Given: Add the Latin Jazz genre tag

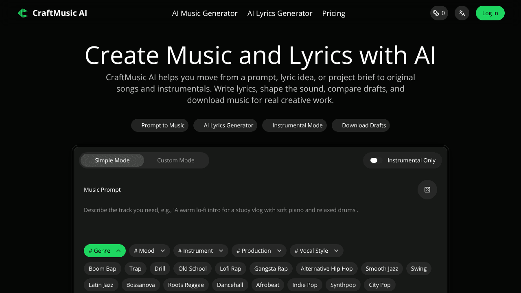Looking at the screenshot, I should tap(101, 285).
